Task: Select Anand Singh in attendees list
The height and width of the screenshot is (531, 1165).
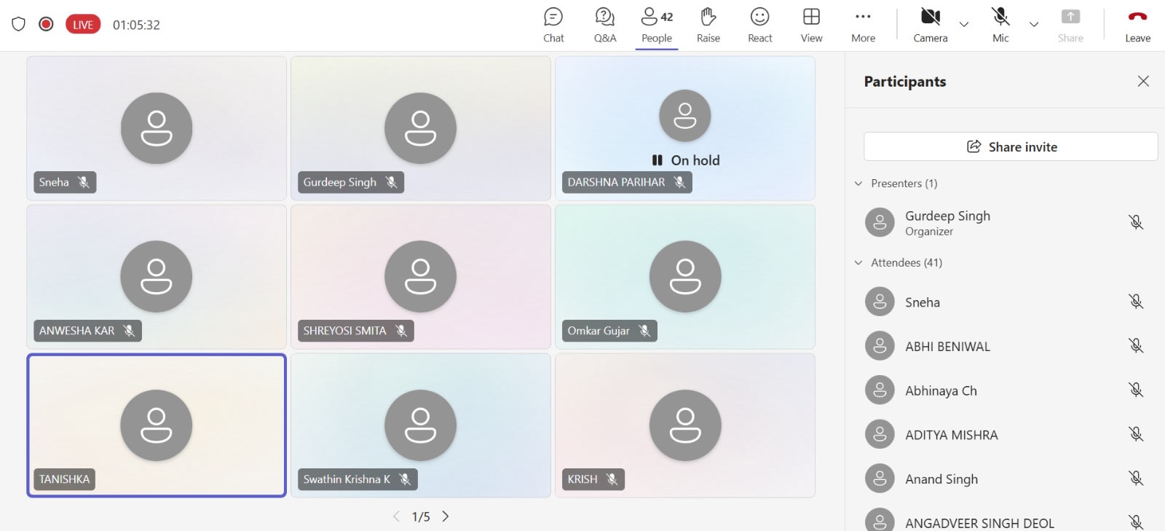Action: (x=1005, y=479)
